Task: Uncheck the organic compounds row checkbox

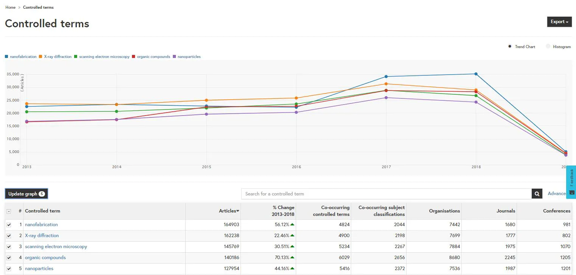Action: click(9, 258)
